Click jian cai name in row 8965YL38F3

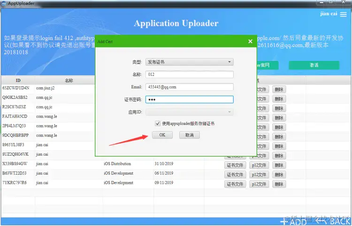coord(42,145)
